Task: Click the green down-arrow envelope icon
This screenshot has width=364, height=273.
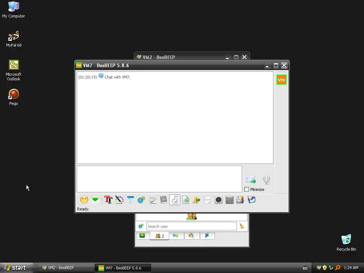Action: point(95,200)
